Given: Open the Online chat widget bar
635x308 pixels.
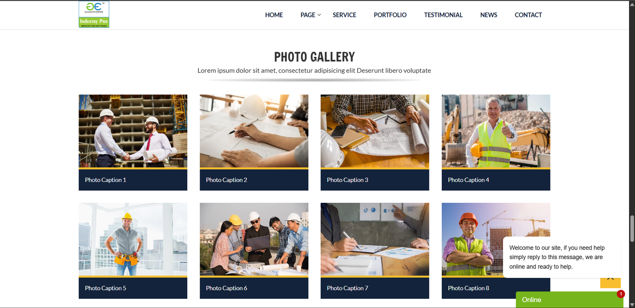Looking at the screenshot, I should [x=570, y=300].
